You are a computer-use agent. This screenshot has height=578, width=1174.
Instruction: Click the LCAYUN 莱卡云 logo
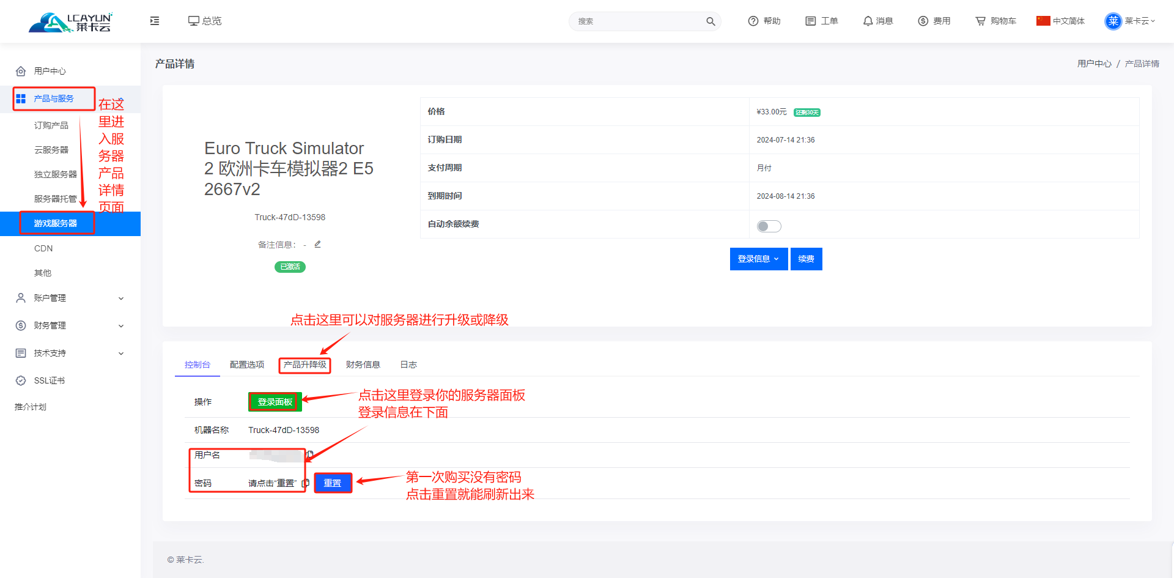(70, 22)
